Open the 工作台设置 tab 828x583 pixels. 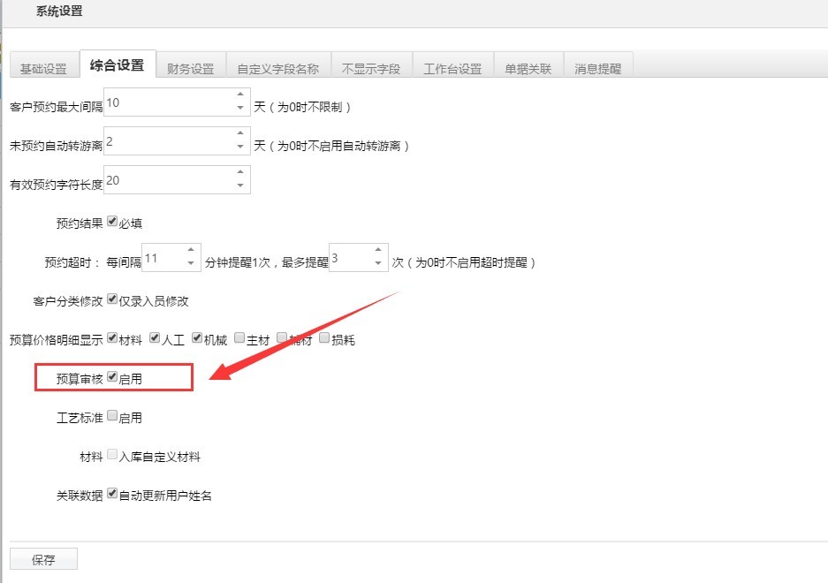454,65
